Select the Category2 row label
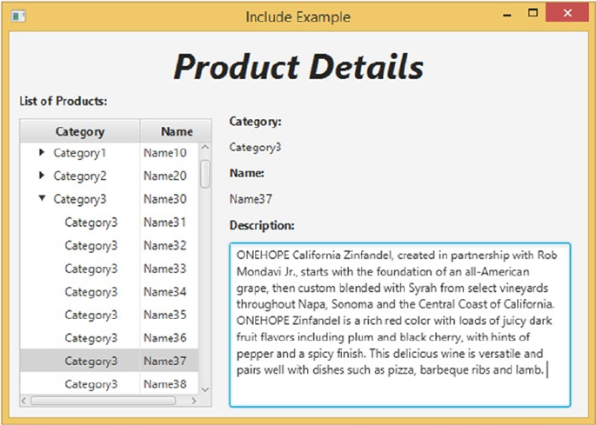 [x=80, y=176]
